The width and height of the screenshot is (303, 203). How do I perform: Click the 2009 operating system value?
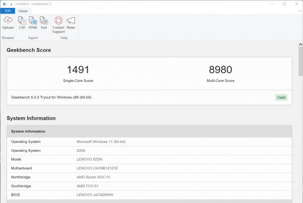pyautogui.click(x=81, y=150)
